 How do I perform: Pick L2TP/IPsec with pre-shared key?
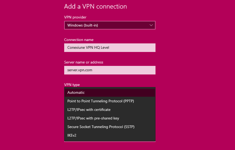click(110, 118)
